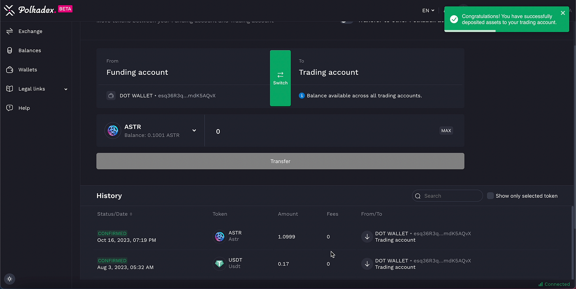
Task: Click the Wallets icon in sidebar
Action: point(10,70)
